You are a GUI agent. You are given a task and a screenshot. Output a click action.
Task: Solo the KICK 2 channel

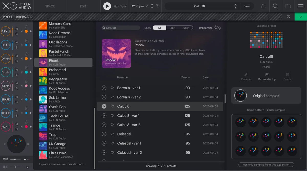(x=17, y=116)
